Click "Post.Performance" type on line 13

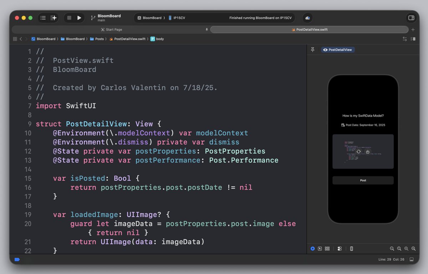[x=244, y=160]
